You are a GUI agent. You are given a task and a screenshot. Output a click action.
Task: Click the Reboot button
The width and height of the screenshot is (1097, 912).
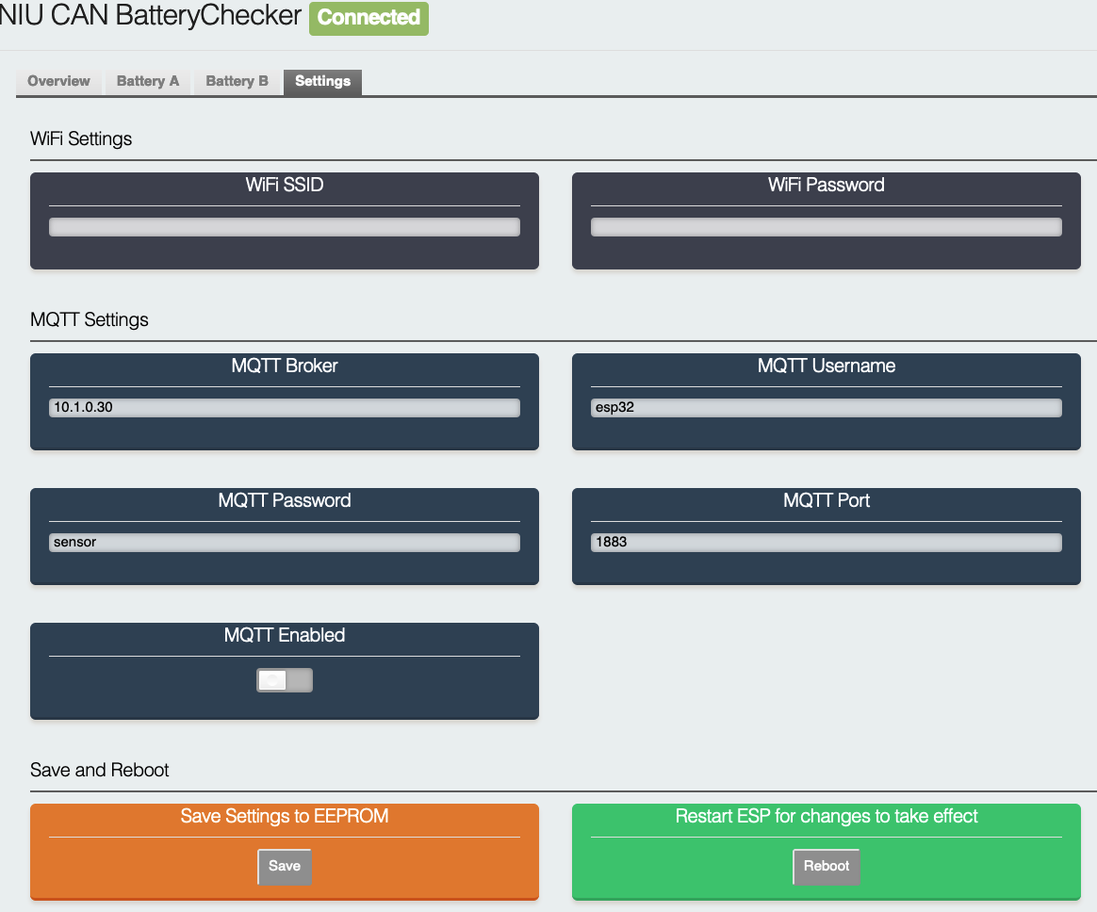click(x=826, y=866)
